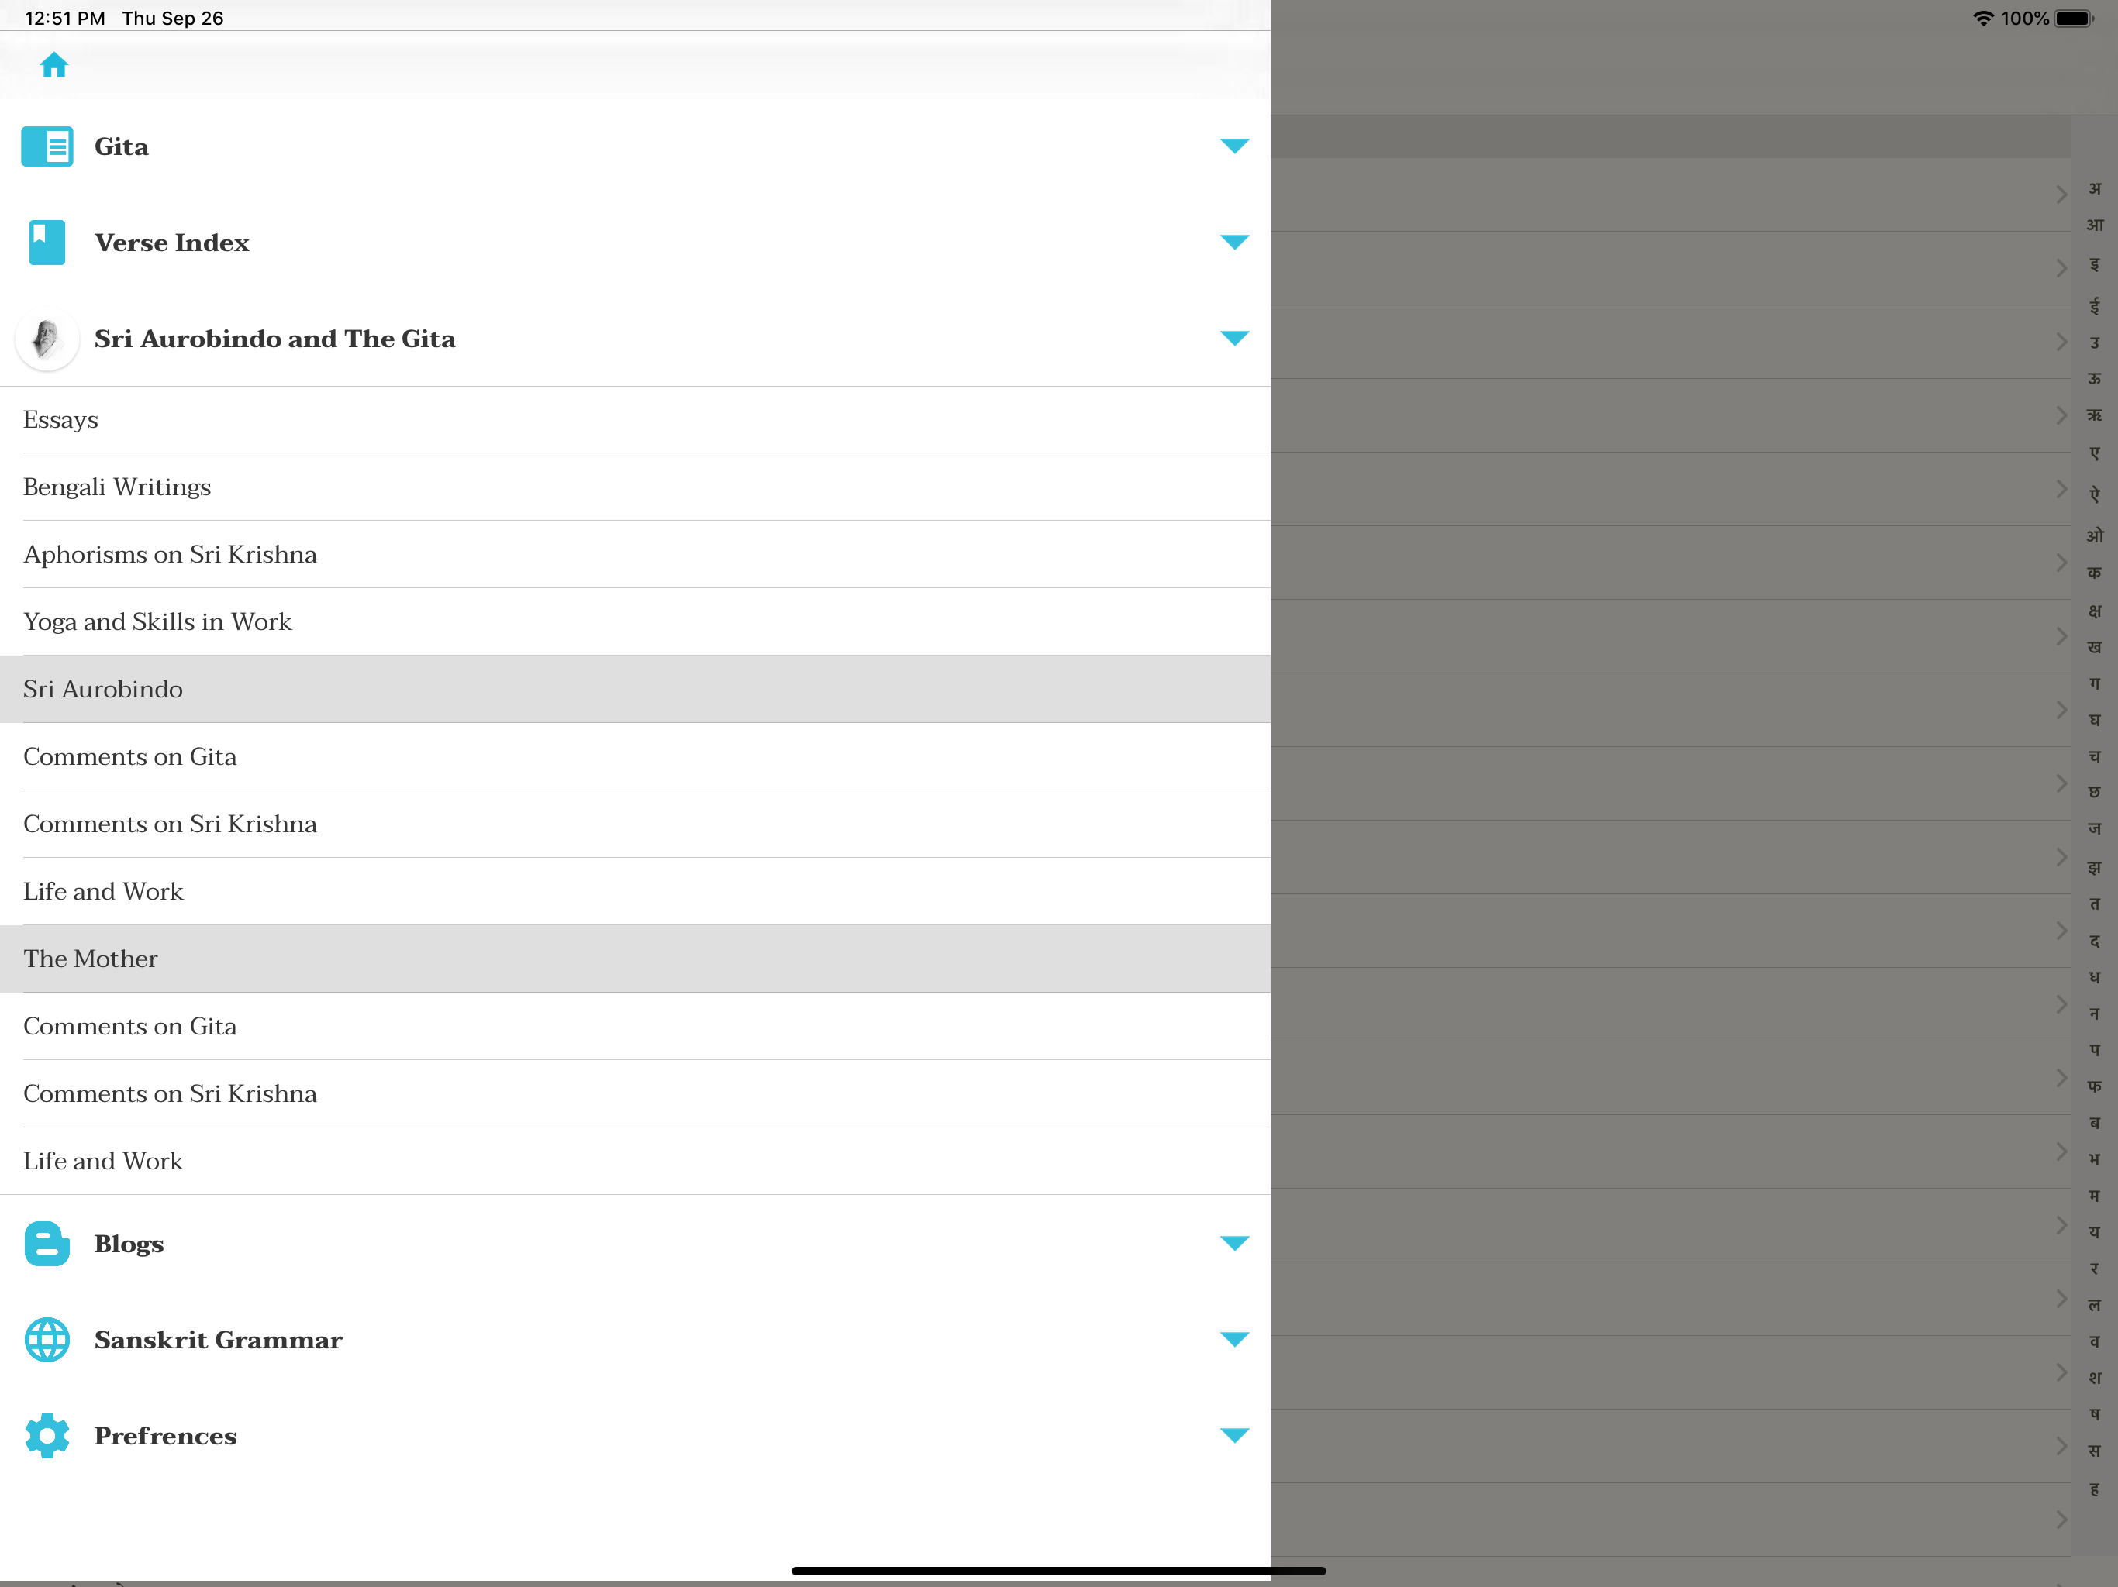Jump to घ in the alphabet index
The image size is (2118, 1587).
pyautogui.click(x=2095, y=720)
